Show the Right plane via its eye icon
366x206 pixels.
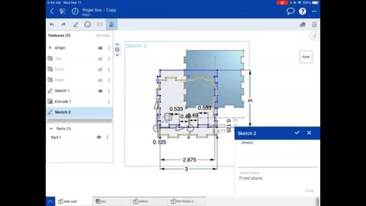click(x=100, y=80)
